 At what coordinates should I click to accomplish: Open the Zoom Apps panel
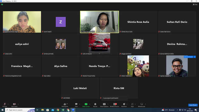(132, 105)
